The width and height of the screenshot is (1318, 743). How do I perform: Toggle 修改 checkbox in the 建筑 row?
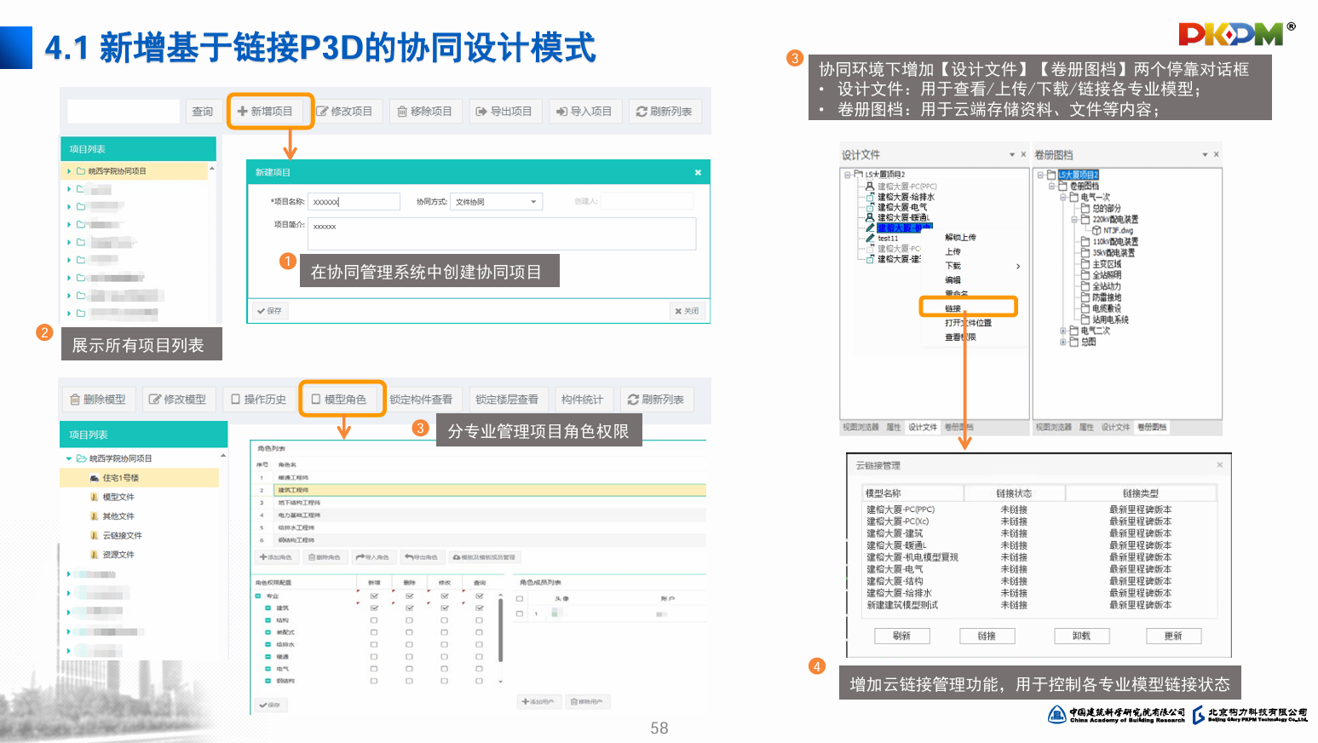(445, 608)
